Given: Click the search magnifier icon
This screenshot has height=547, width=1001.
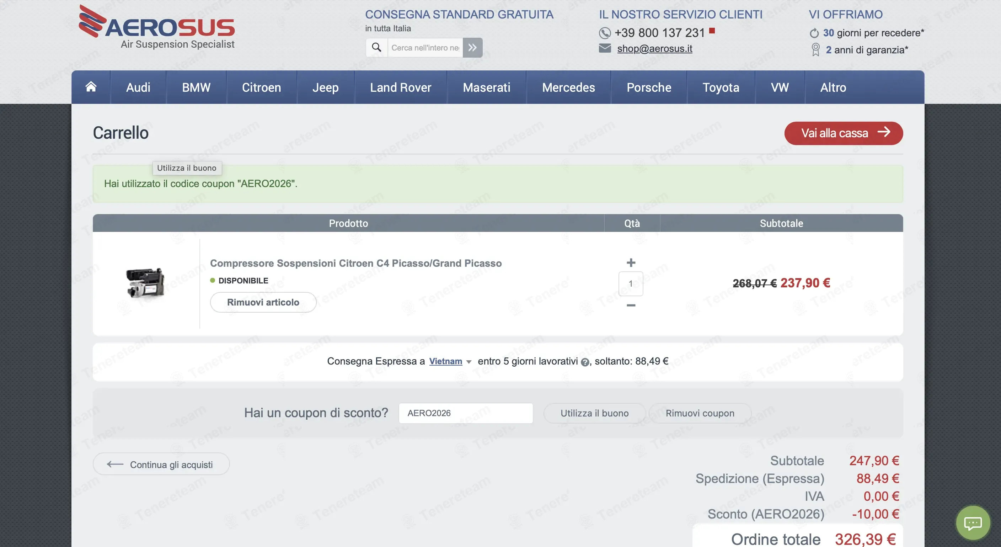Looking at the screenshot, I should (376, 47).
